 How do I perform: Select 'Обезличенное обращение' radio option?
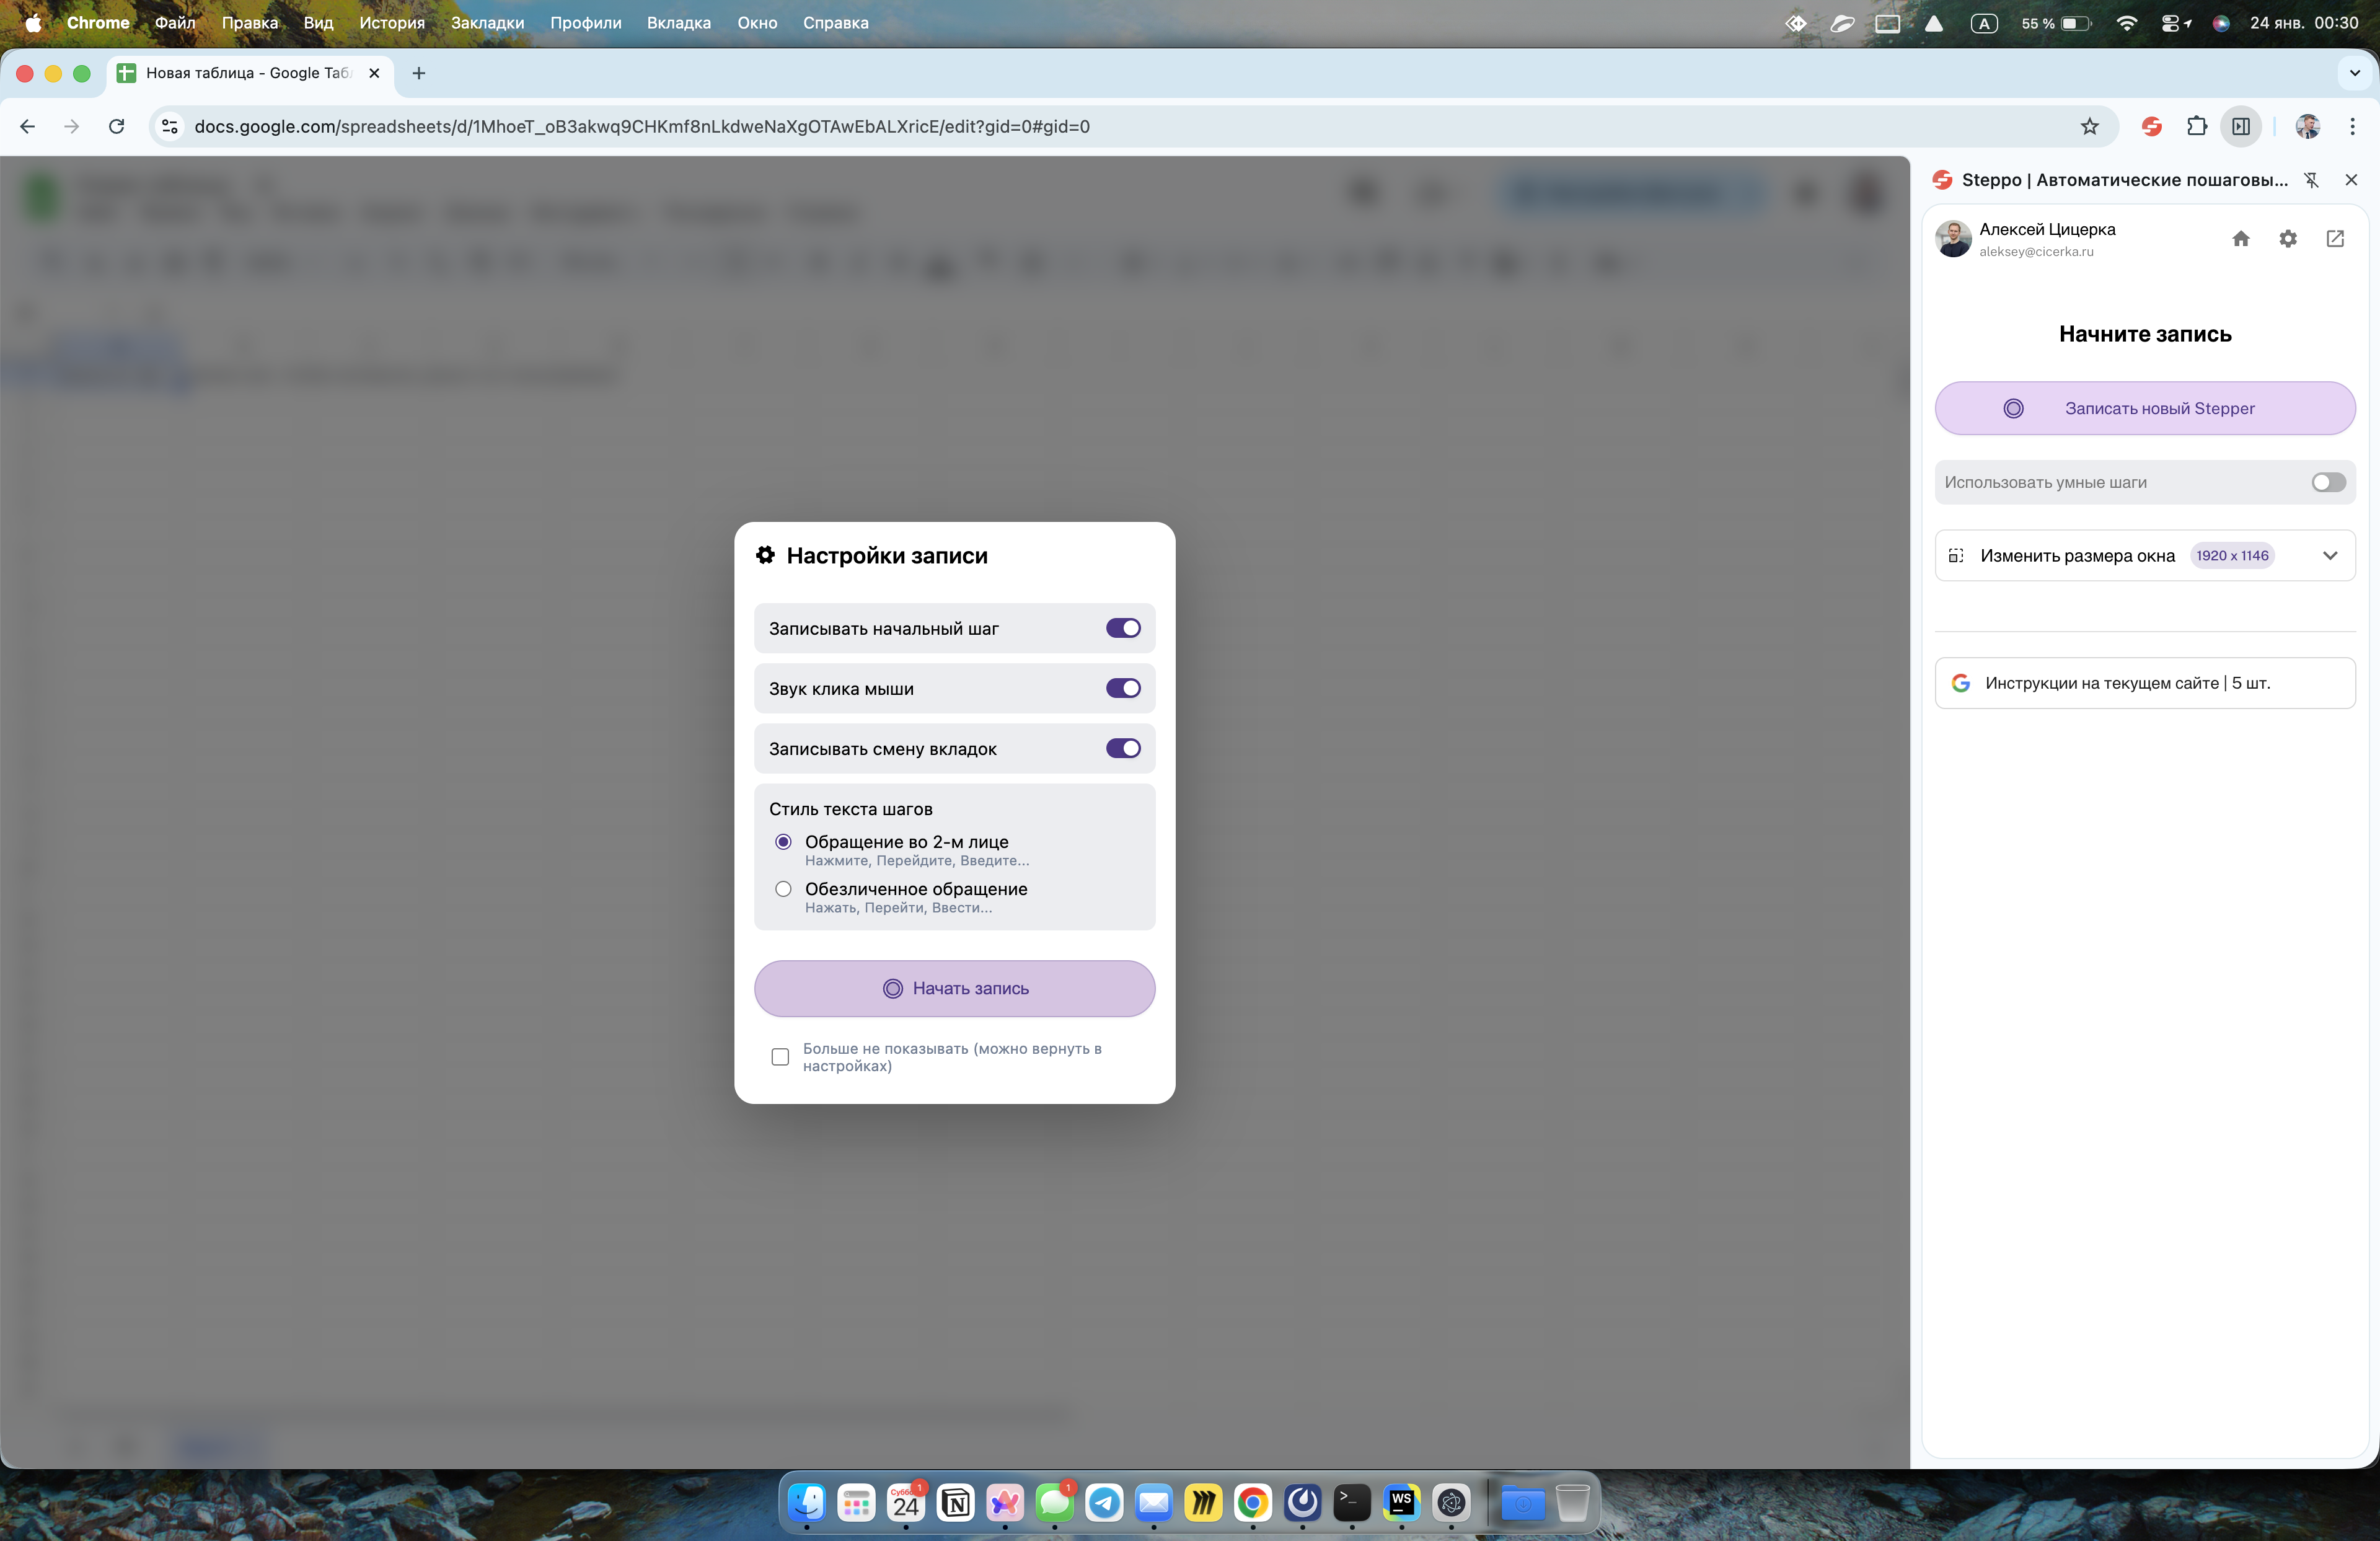tap(783, 889)
